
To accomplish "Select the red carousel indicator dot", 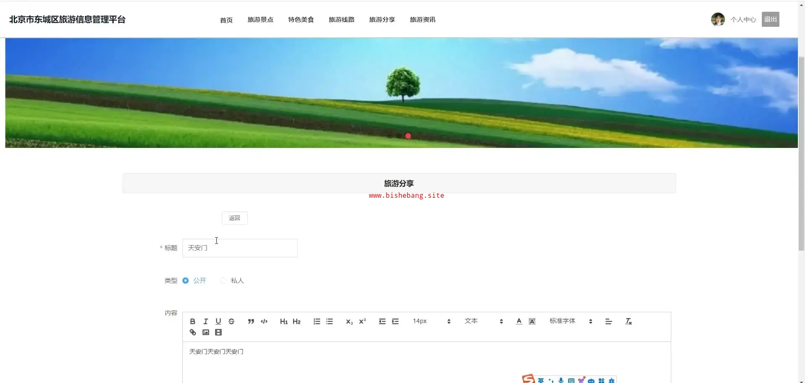I will click(x=408, y=136).
